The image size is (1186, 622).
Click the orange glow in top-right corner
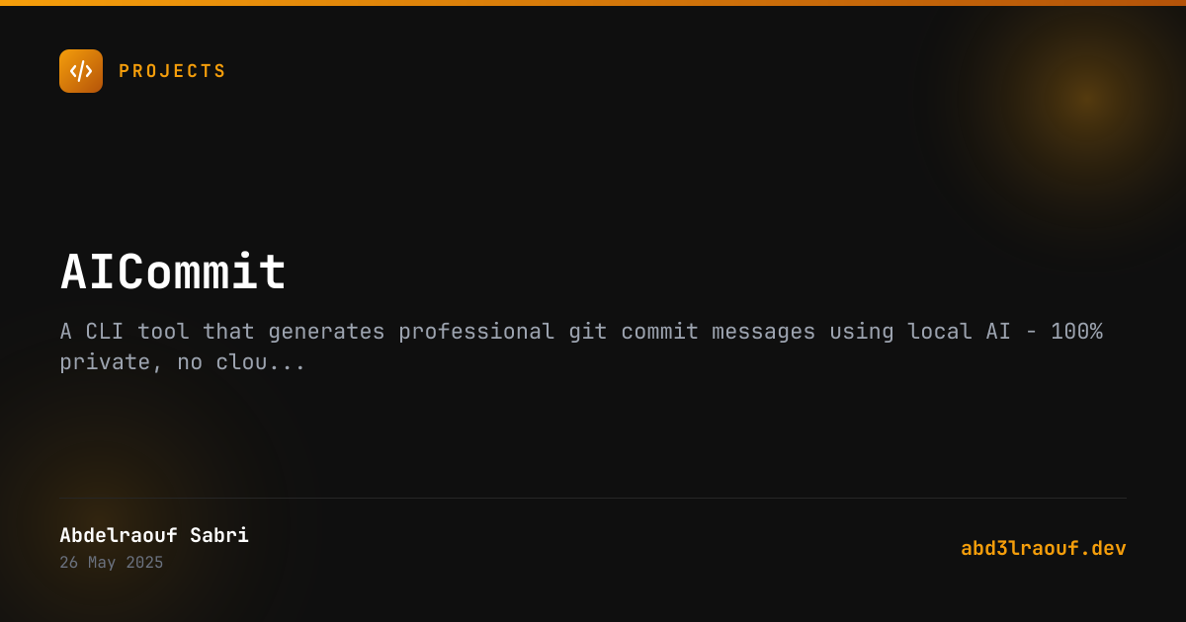(x=1085, y=97)
